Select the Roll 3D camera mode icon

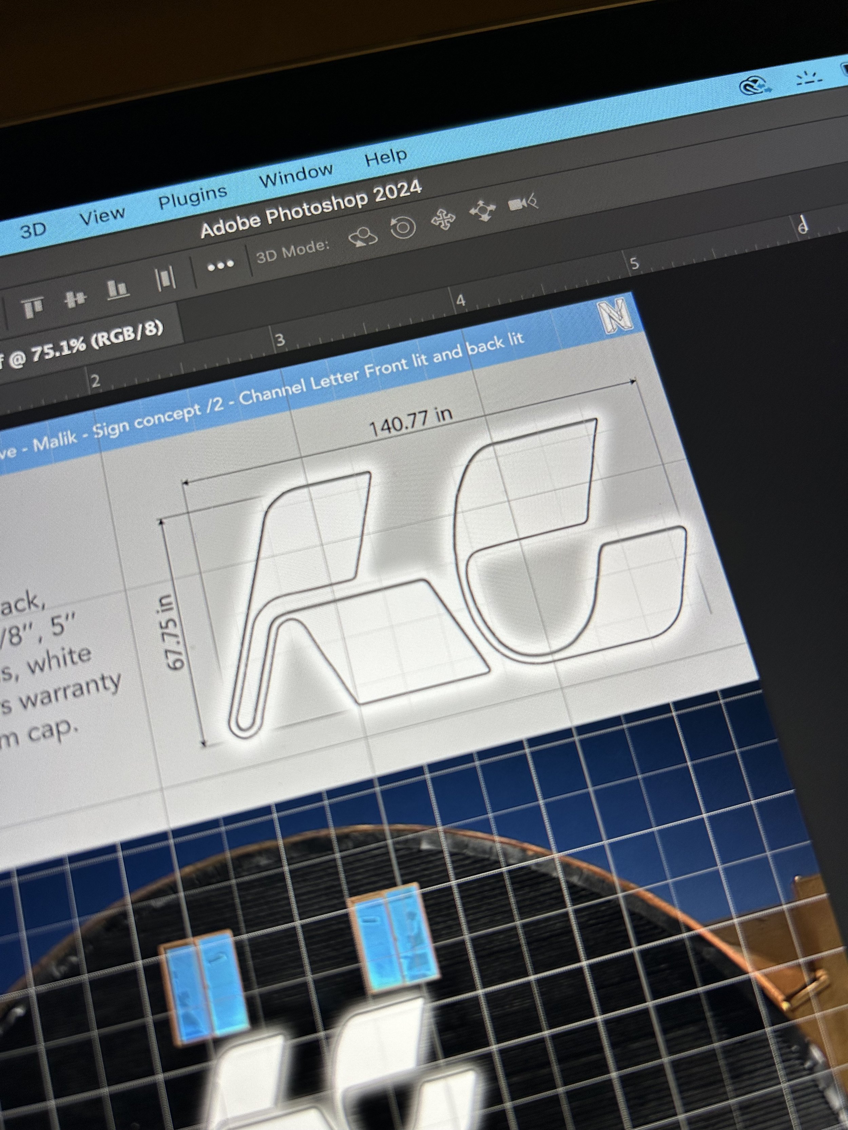[x=403, y=227]
